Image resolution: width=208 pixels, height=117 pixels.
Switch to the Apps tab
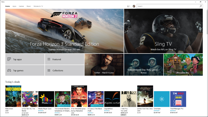(x=14, y=6)
